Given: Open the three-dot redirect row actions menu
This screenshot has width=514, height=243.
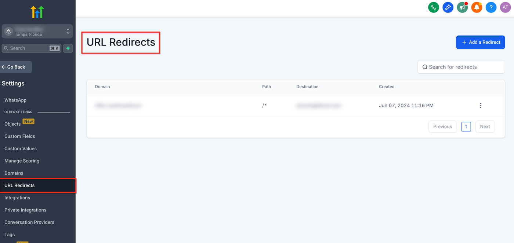Looking at the screenshot, I should pos(481,106).
